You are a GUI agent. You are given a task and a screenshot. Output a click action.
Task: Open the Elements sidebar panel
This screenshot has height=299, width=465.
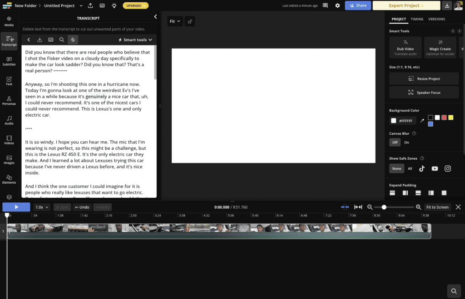[x=9, y=179]
